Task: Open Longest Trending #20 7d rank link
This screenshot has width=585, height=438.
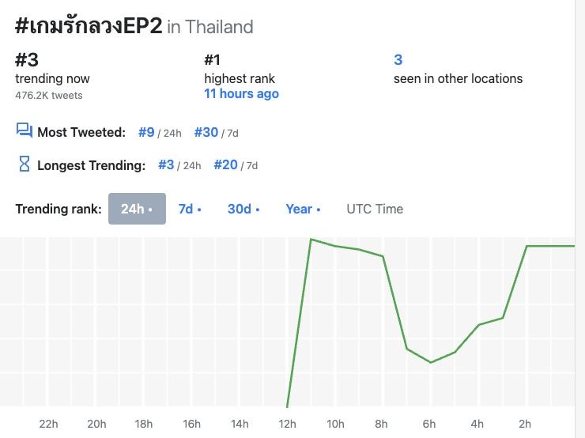Action: 225,165
